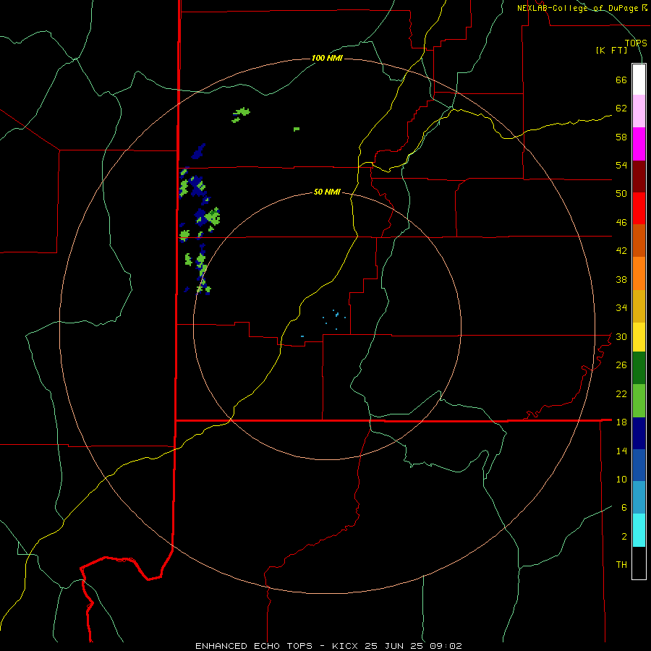Click the dark orange legend swatch
Viewport: 651px width, 651px height.
pyautogui.click(x=639, y=240)
